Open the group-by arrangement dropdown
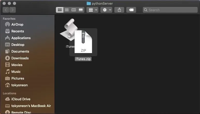 92,10
